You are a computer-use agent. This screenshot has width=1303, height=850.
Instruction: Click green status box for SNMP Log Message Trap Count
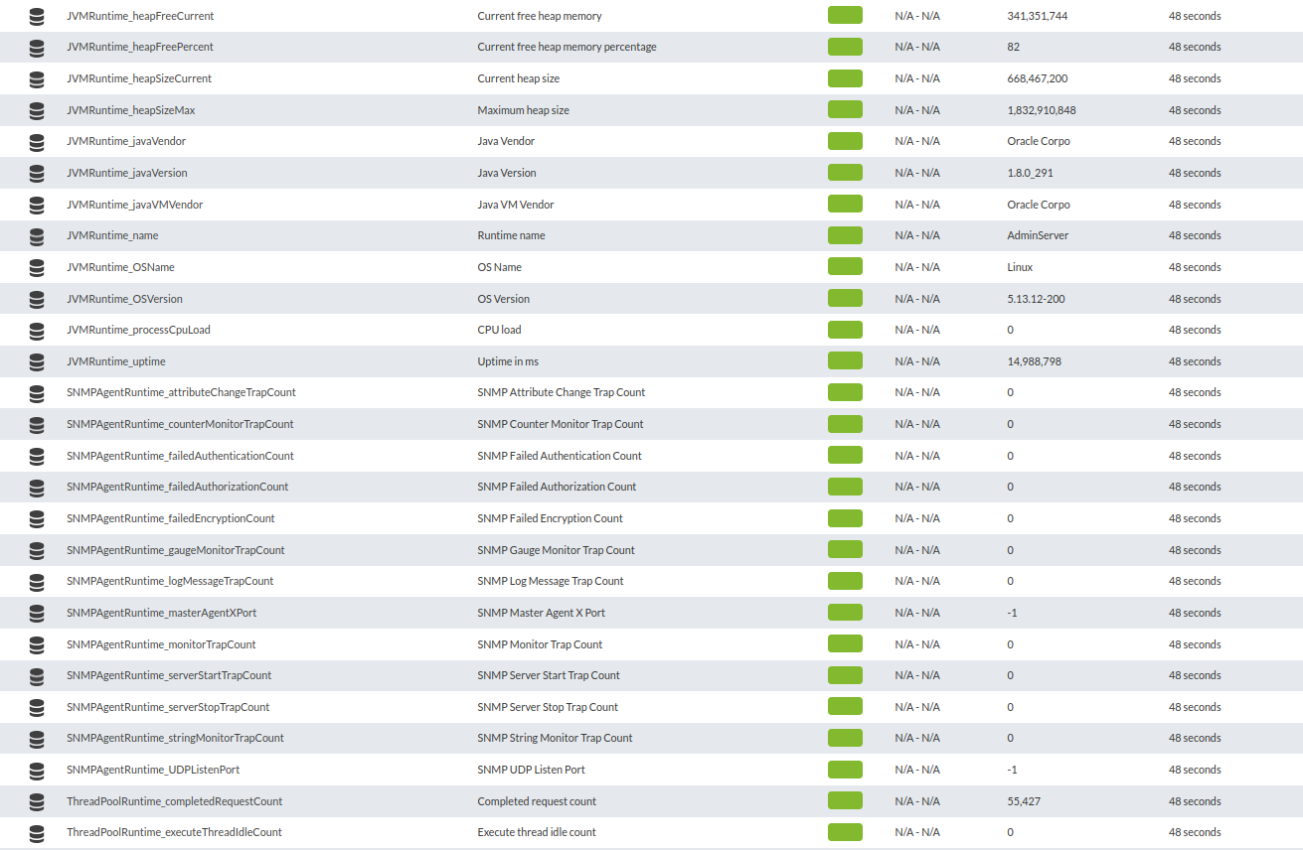(845, 581)
